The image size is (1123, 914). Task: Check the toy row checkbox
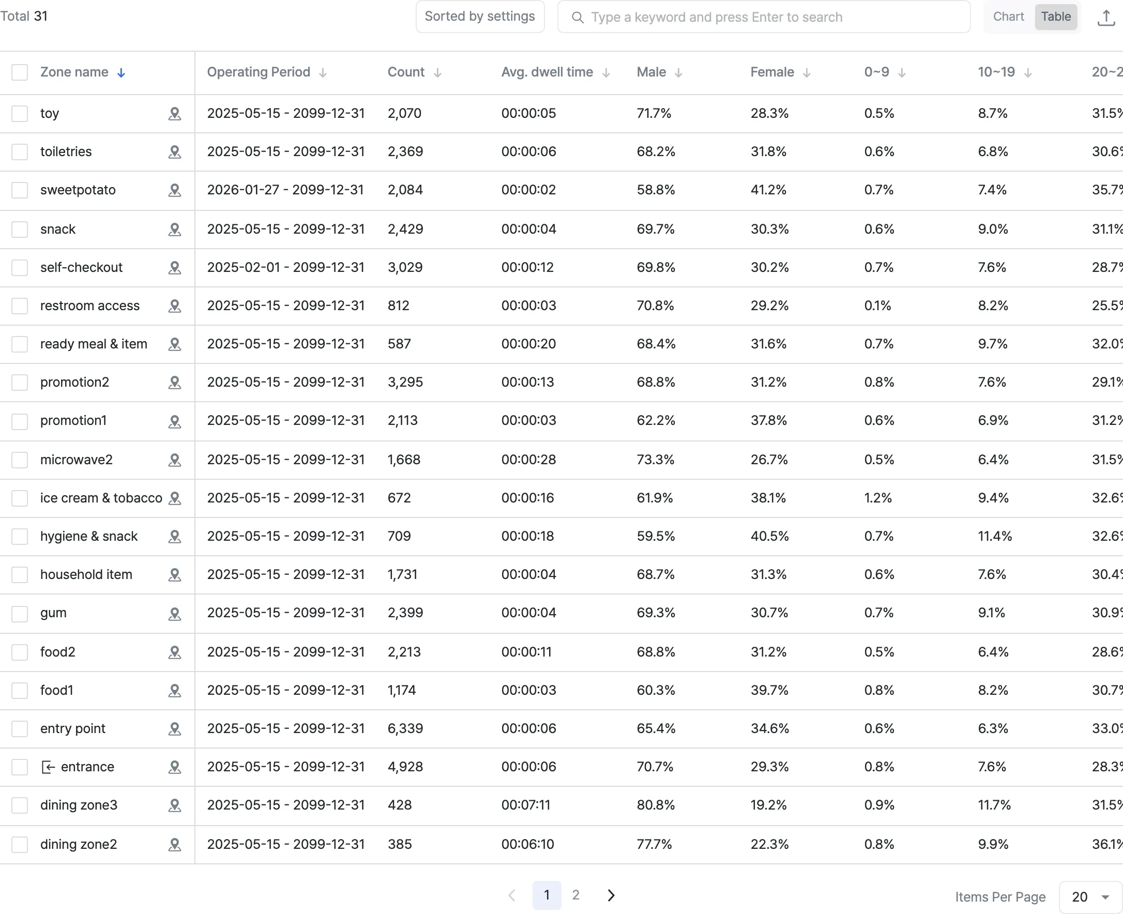[x=20, y=114]
